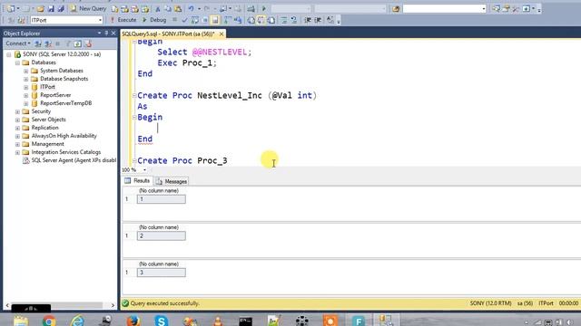The width and height of the screenshot is (581, 326).
Task: Expand the Security folder
Action: tap(17, 111)
